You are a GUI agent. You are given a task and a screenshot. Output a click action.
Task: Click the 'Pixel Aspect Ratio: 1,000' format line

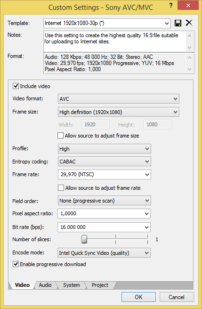pos(73,69)
